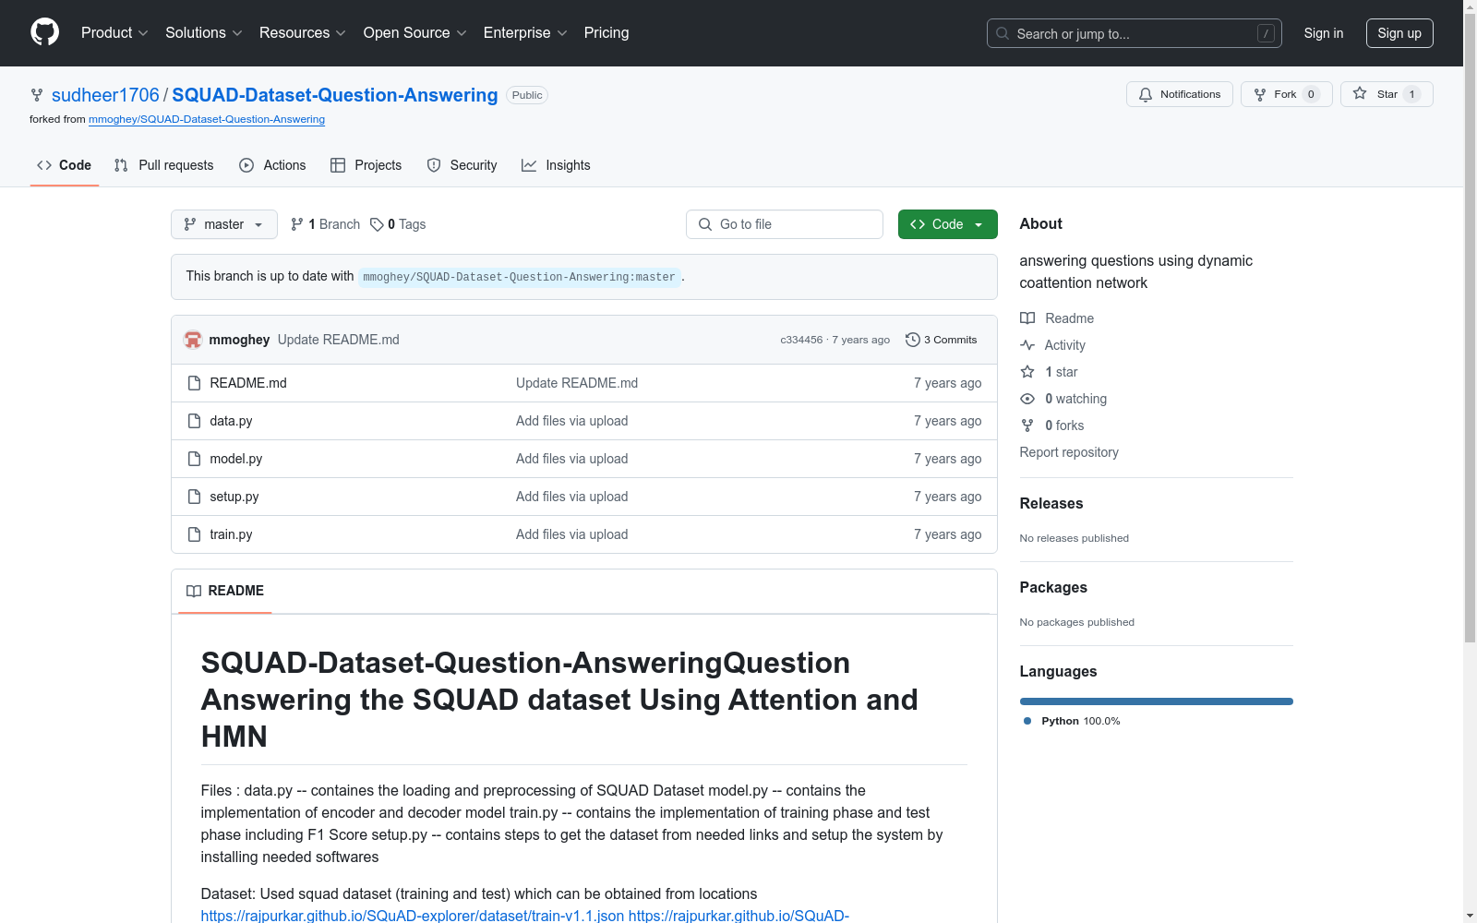1477x923 pixels.
Task: Click the Python 100.0% language entry
Action: coord(1071,721)
